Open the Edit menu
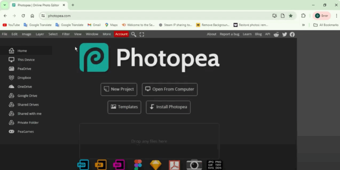 click(x=15, y=34)
